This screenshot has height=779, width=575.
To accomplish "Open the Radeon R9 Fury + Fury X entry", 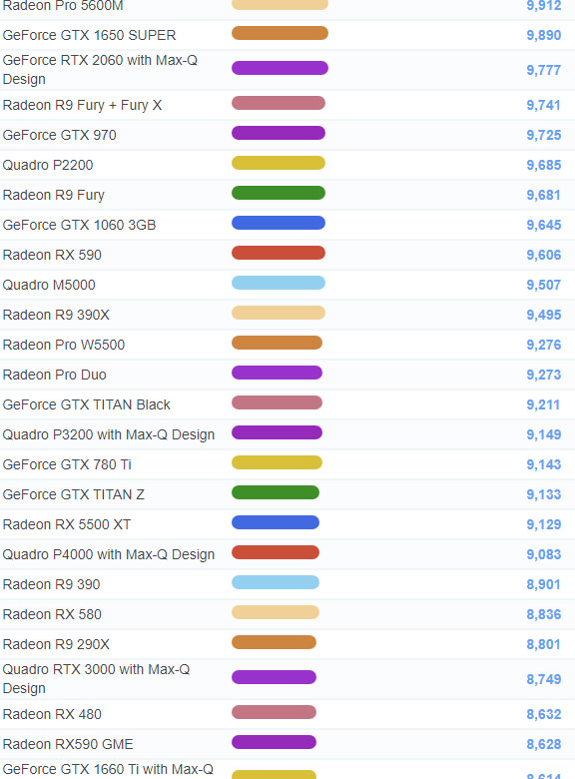I will pyautogui.click(x=83, y=105).
